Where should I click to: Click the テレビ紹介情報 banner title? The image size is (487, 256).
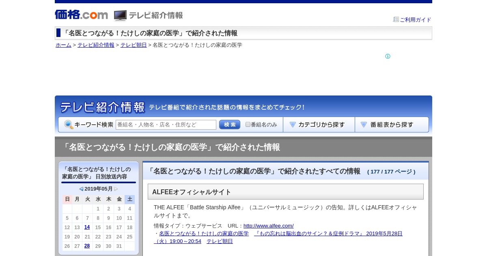[102, 107]
